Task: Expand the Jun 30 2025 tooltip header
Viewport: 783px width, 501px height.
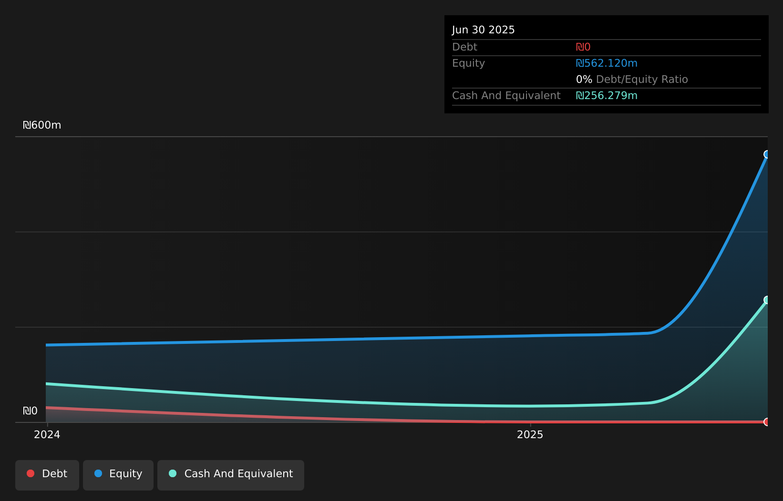Action: point(483,29)
